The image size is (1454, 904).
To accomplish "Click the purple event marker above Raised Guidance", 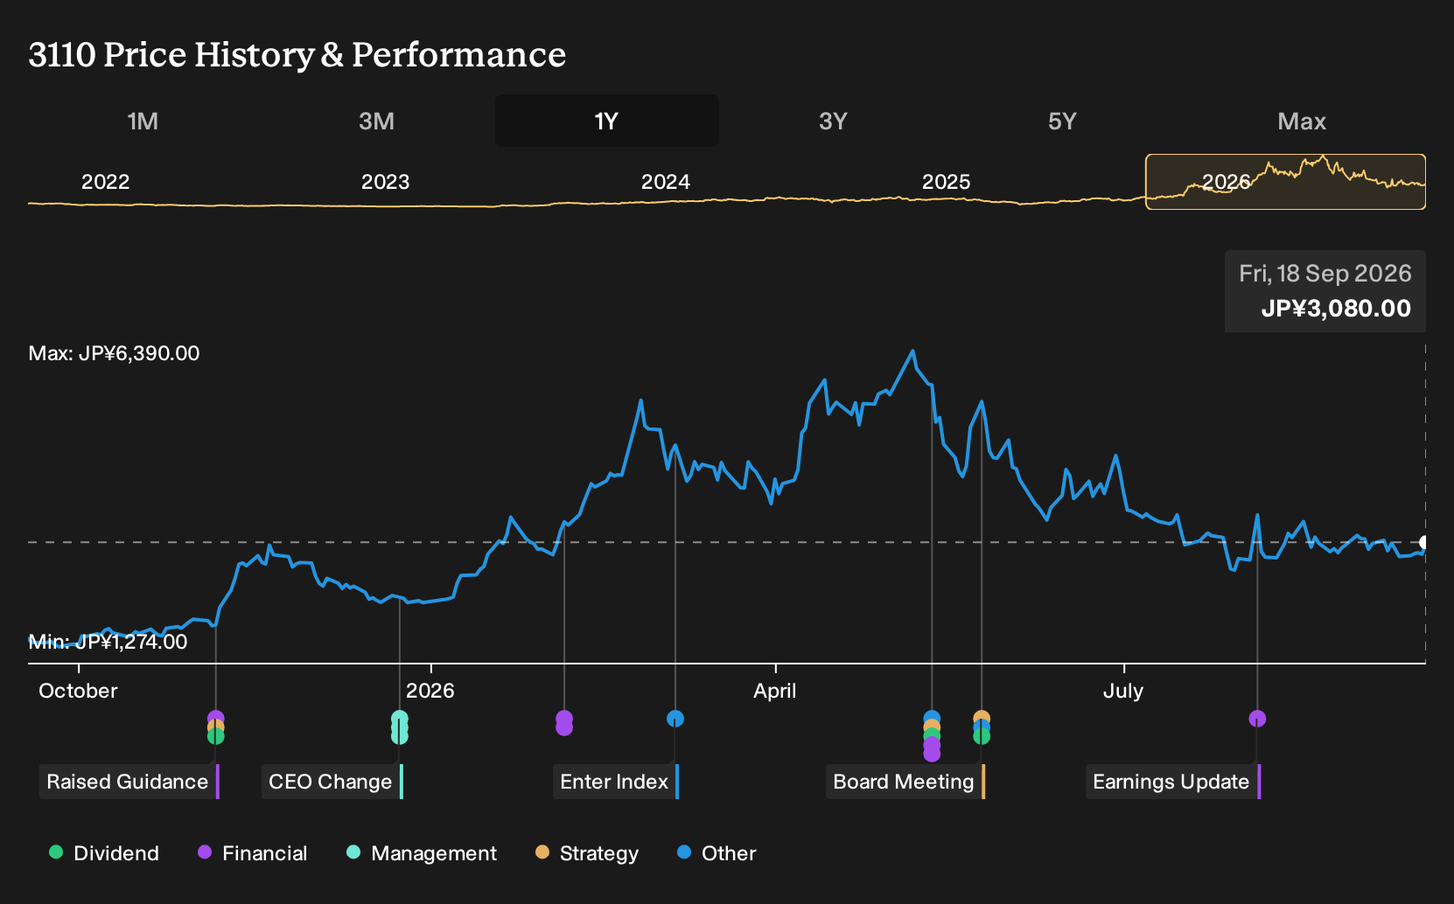I will pyautogui.click(x=215, y=717).
